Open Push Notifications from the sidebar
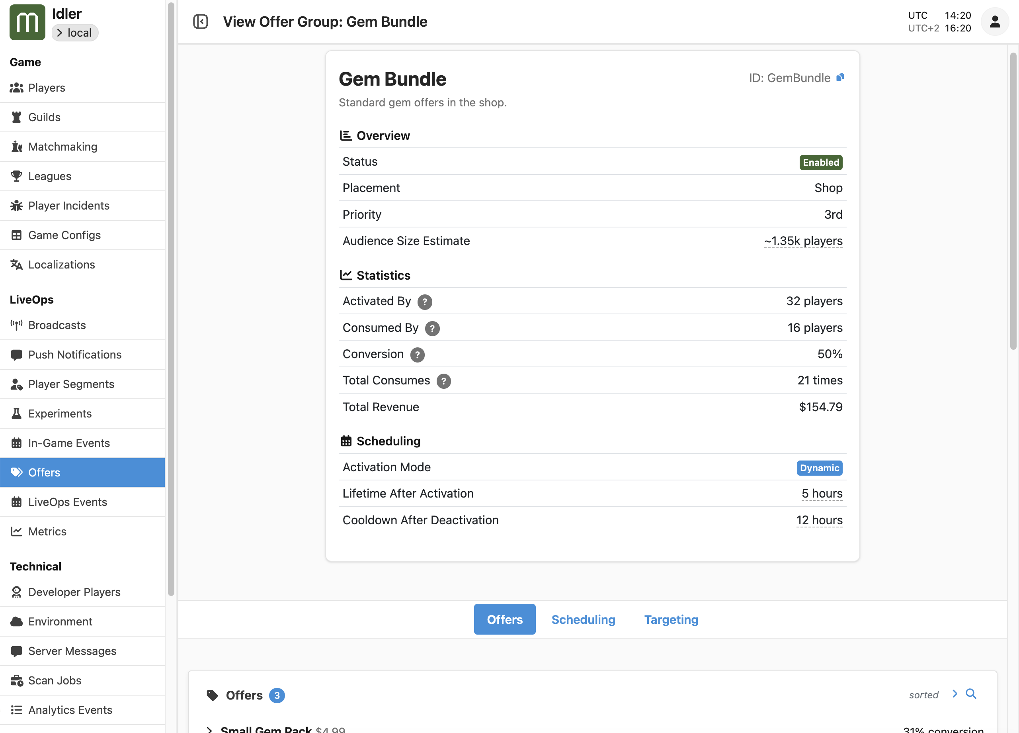The height and width of the screenshot is (733, 1019). click(74, 355)
